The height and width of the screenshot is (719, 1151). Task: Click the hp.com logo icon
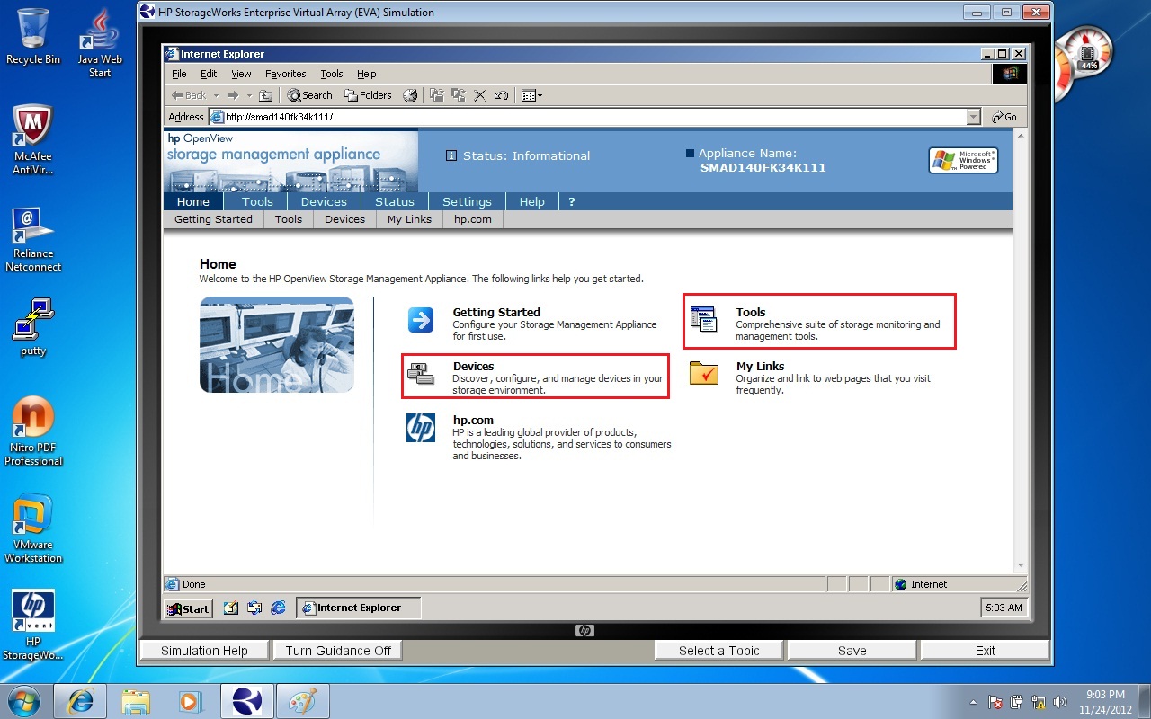(422, 428)
